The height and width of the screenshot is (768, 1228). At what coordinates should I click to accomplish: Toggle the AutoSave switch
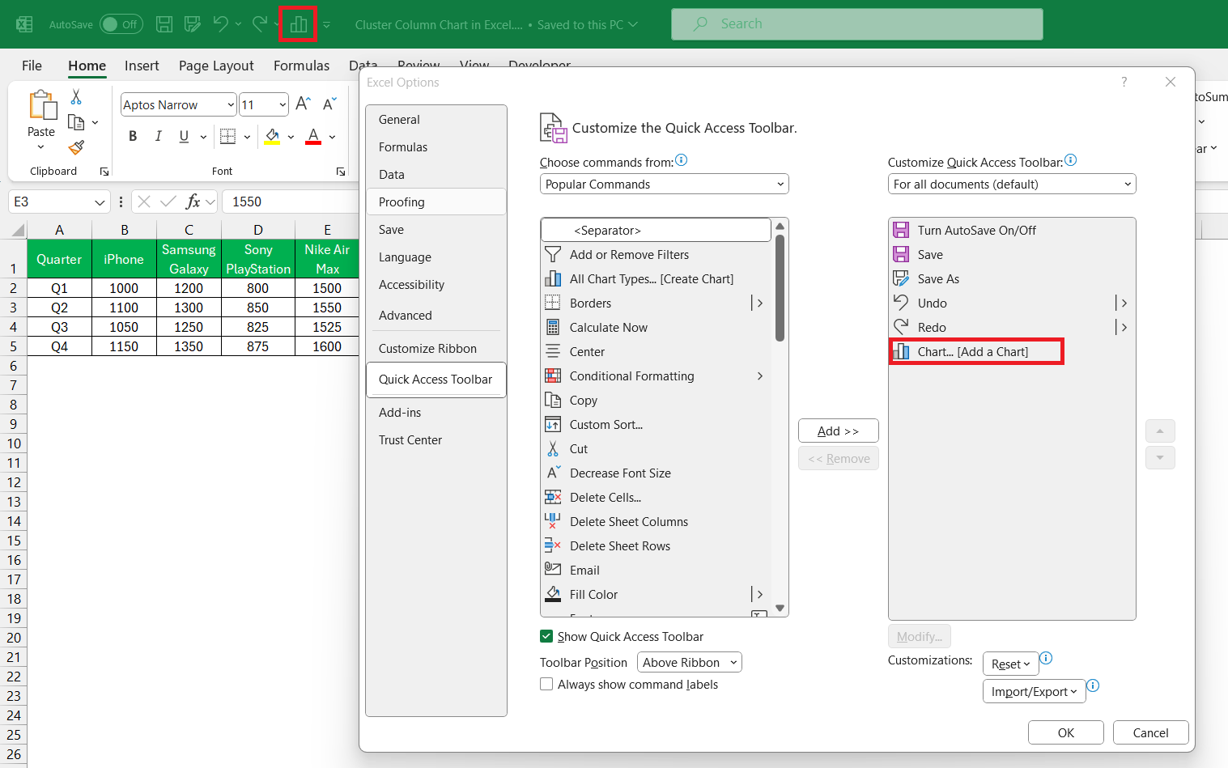(121, 24)
